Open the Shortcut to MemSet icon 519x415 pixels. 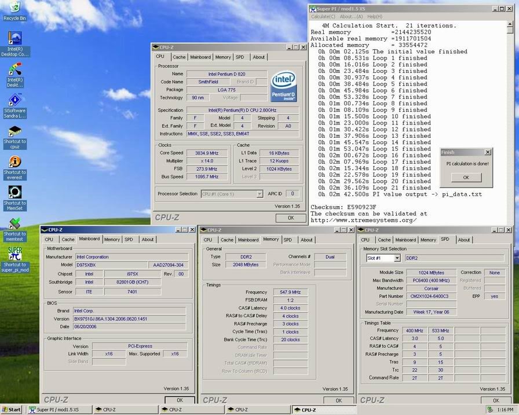click(x=14, y=193)
